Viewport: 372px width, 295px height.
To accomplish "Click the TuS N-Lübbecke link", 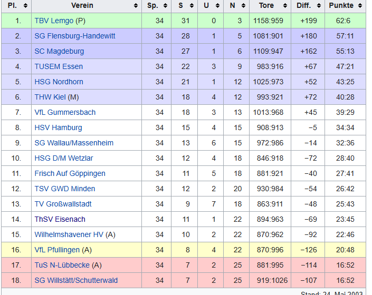I will click(x=62, y=265).
